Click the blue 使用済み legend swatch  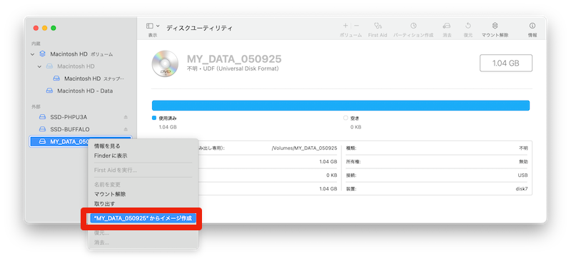153,118
